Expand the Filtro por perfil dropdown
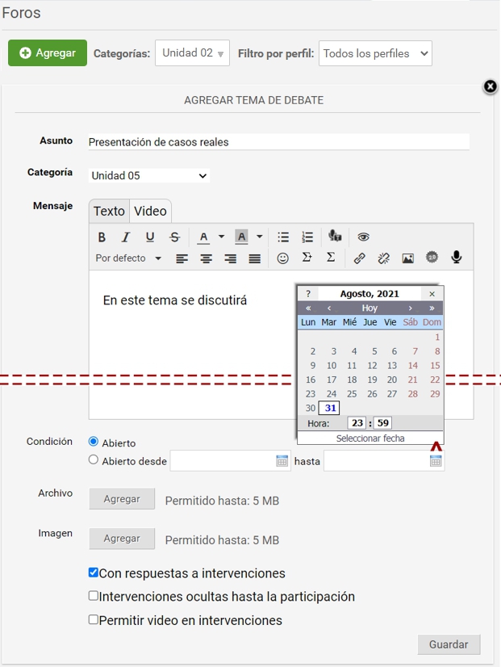This screenshot has width=501, height=667. pyautogui.click(x=375, y=53)
